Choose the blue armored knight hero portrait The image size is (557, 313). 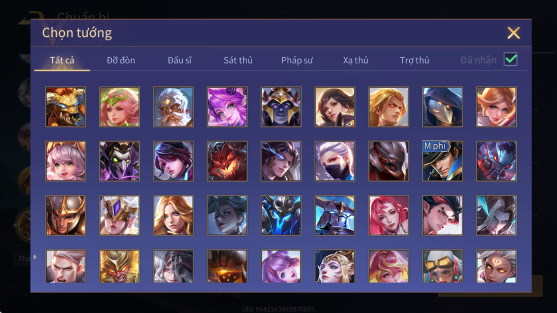[x=281, y=215]
